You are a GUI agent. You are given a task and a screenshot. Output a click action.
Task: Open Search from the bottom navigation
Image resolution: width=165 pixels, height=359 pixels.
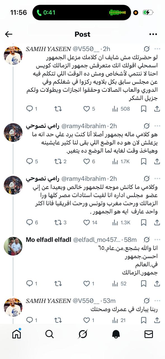pos(49,334)
